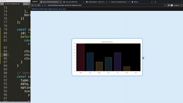
Task: Click editor tab navigation arrows
Action: [x=2, y=4]
